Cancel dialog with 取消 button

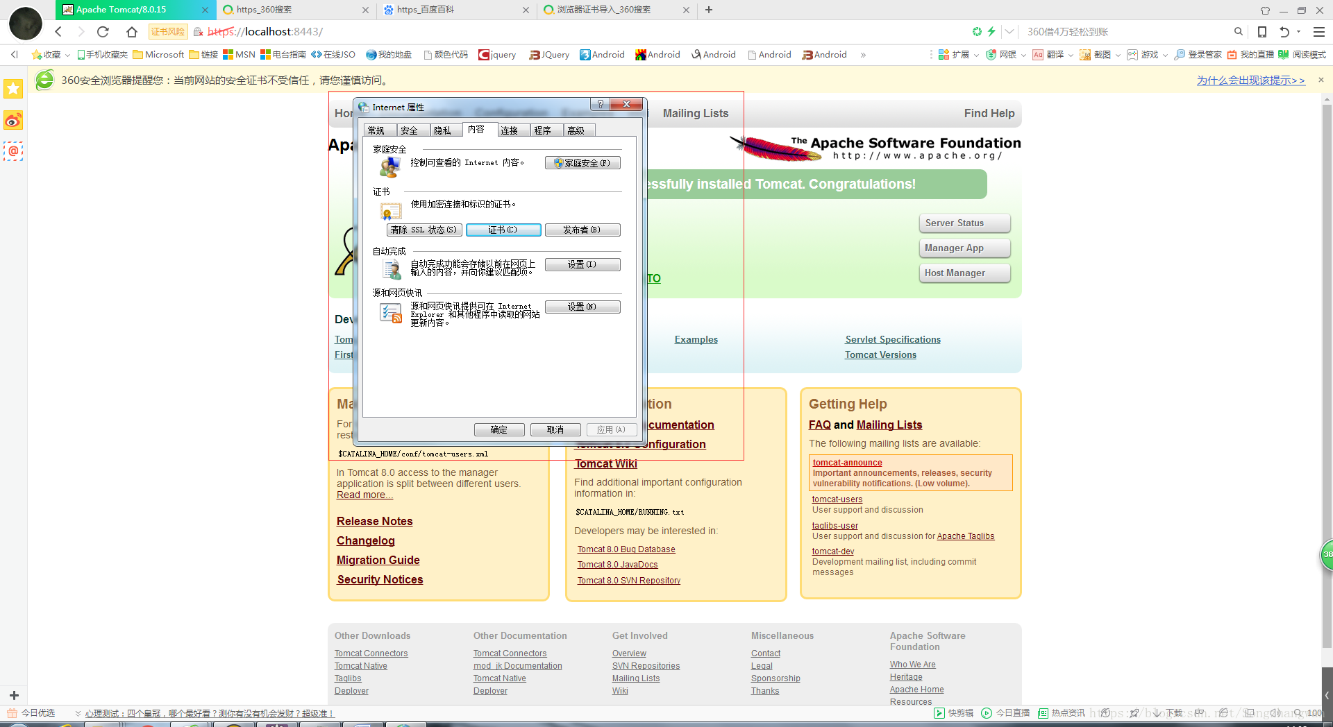click(x=555, y=429)
